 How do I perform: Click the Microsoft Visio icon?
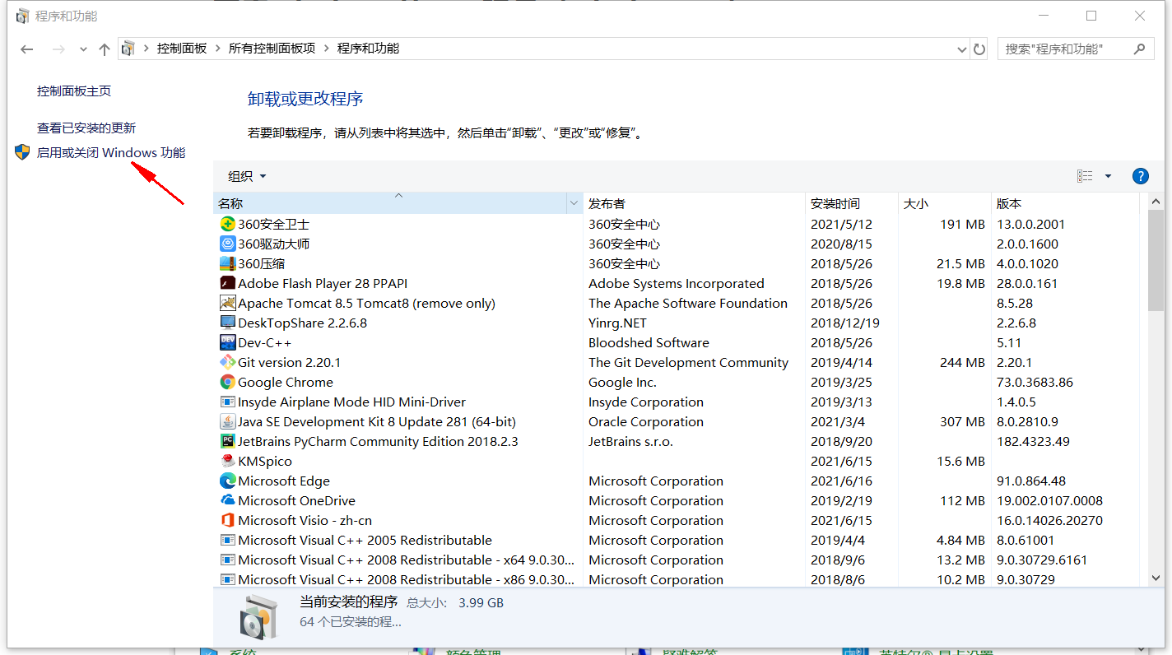pos(228,520)
